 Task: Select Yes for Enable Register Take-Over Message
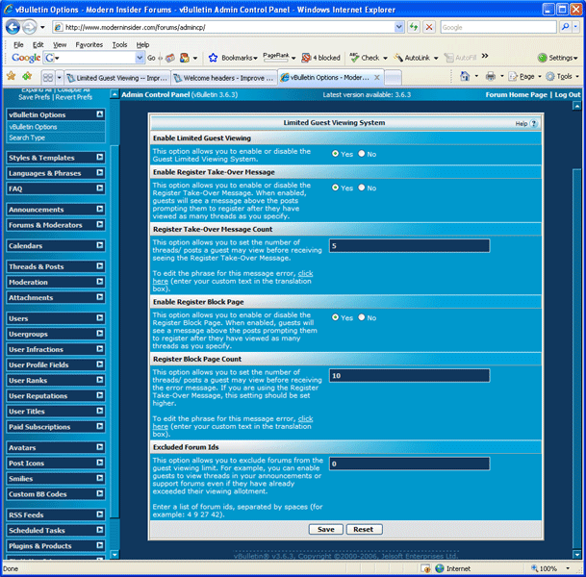tap(335, 188)
